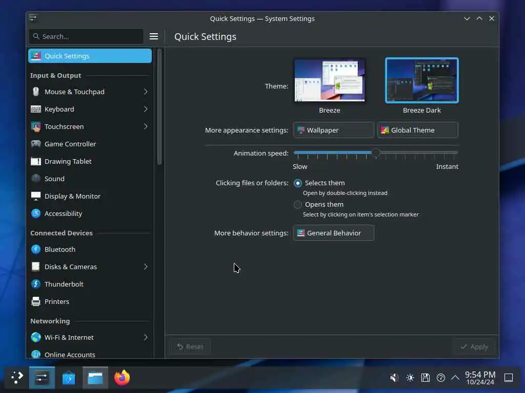
Task: Click the Disks & Cameras drive icon
Action: pos(36,267)
